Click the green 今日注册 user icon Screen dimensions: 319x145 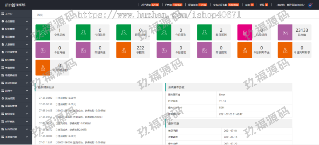[83, 33]
